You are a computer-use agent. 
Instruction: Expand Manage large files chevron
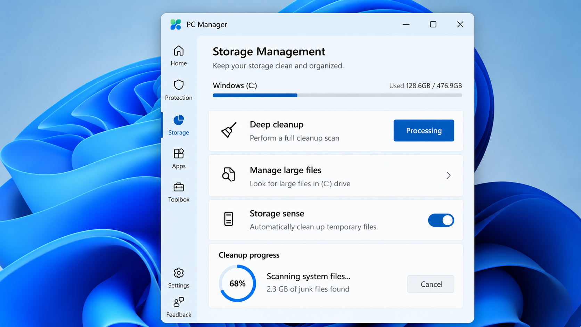click(x=449, y=175)
